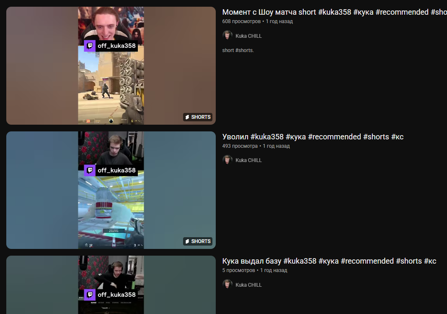Click Kuka CHILL avatar under 'Уволил' video

click(x=227, y=160)
